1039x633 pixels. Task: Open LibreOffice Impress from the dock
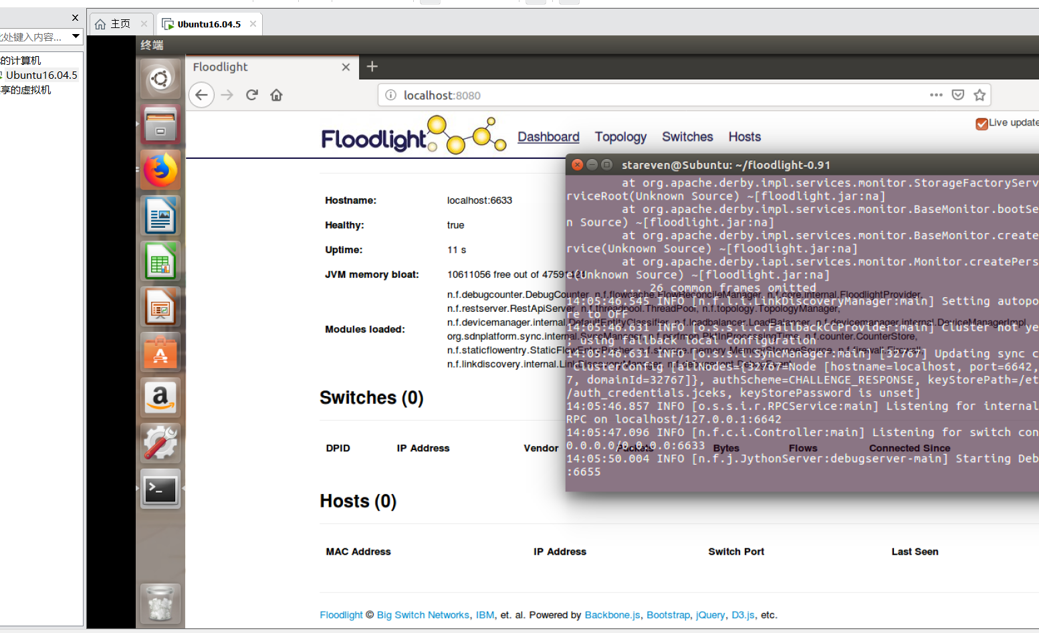coord(160,306)
